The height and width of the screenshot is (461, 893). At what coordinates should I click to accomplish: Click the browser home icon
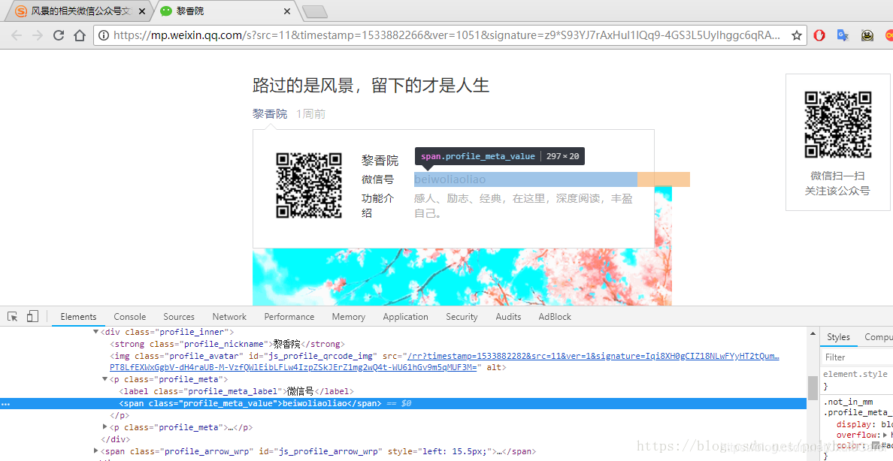pyautogui.click(x=80, y=35)
